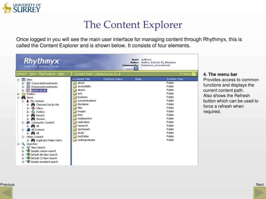Open the View menu
266x199 pixels.
(33, 74)
